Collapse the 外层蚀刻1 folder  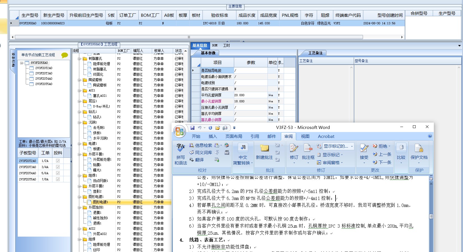[79, 208]
